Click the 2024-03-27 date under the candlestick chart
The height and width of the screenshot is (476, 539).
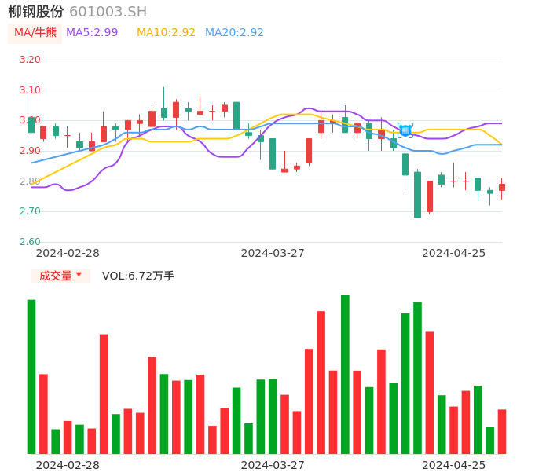(273, 253)
